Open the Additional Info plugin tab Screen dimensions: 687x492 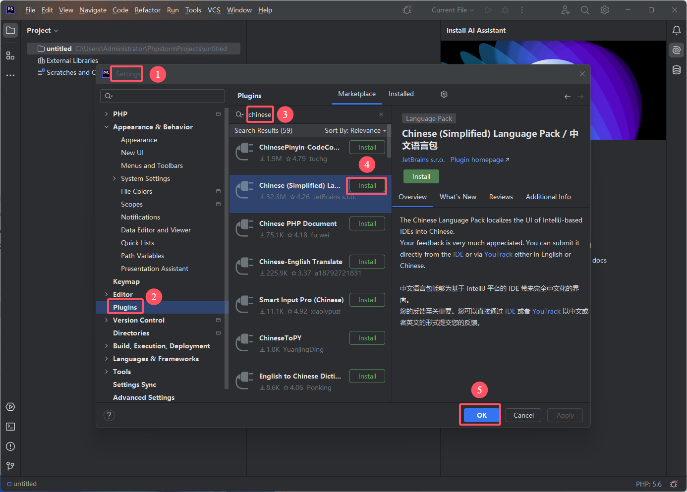coord(548,197)
